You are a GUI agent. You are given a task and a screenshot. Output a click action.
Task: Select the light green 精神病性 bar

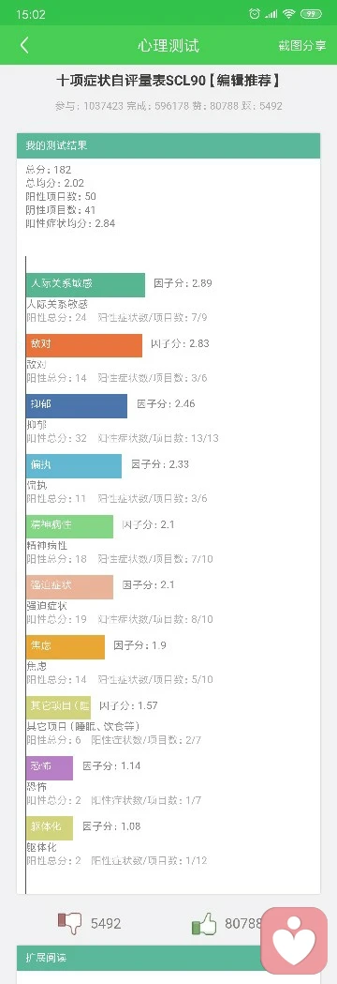pos(69,526)
